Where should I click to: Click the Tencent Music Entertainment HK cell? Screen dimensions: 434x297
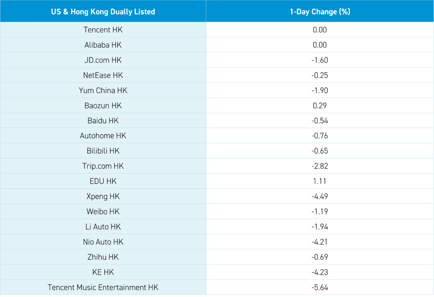(x=103, y=288)
